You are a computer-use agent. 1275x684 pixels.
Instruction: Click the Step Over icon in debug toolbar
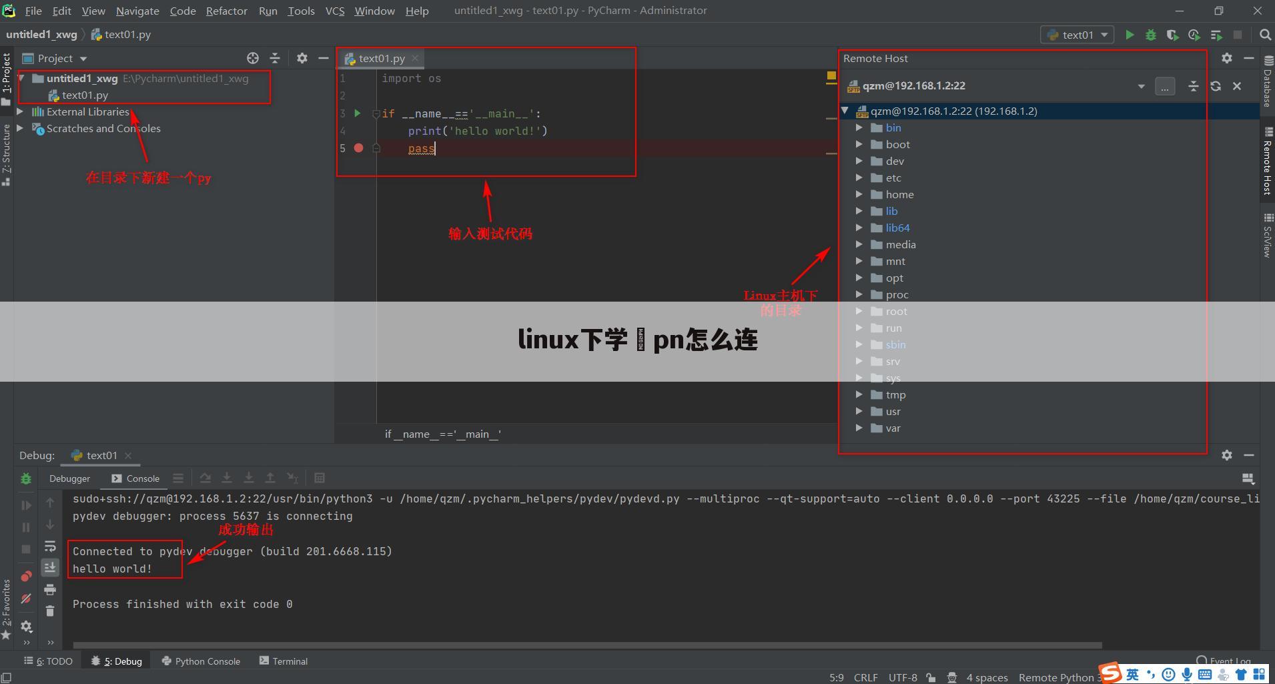point(205,478)
